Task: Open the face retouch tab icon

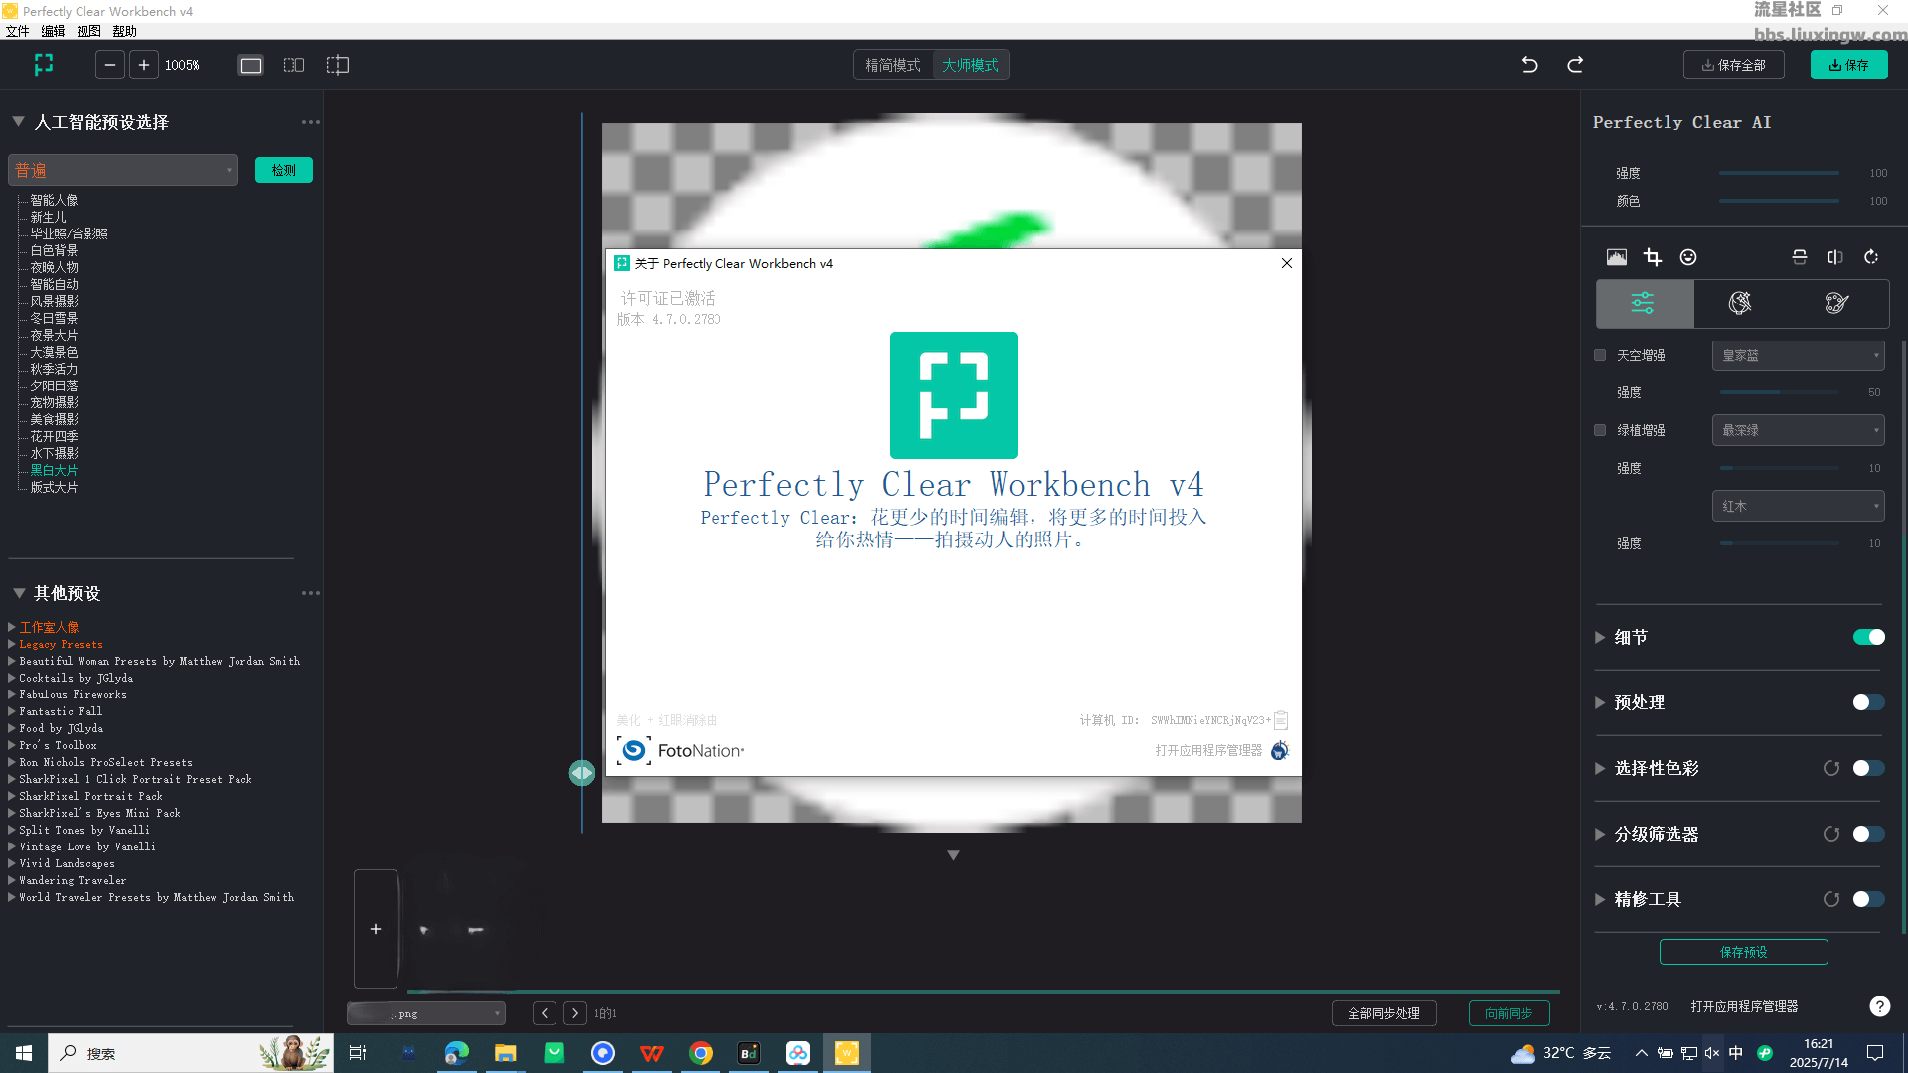Action: 1740,303
